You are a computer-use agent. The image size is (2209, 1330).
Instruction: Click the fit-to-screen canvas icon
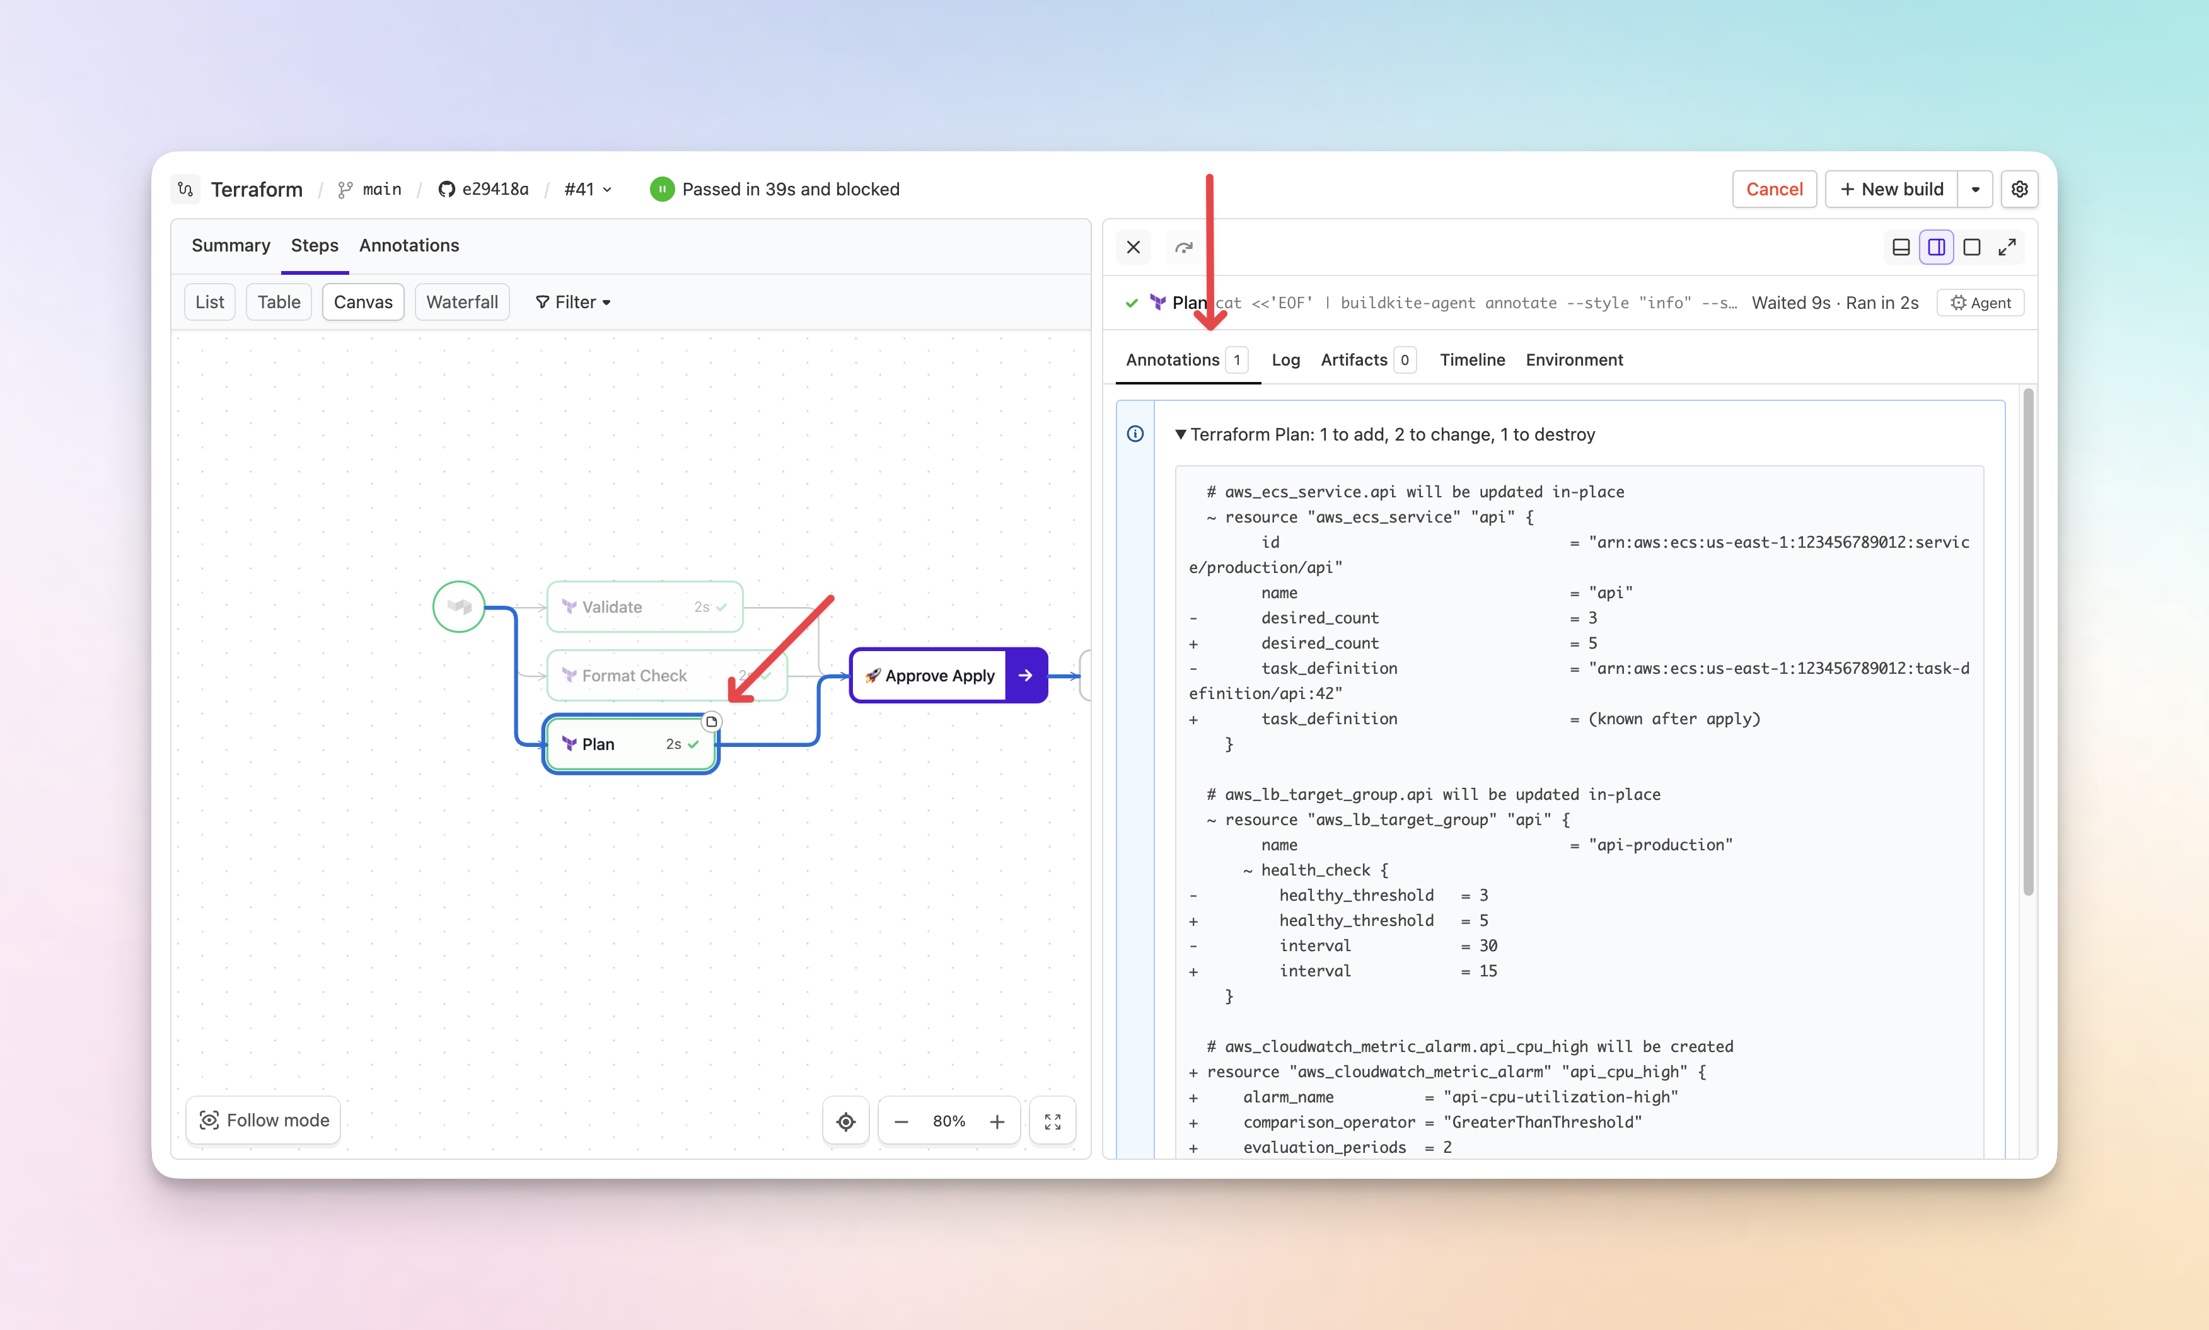[x=1052, y=1121]
